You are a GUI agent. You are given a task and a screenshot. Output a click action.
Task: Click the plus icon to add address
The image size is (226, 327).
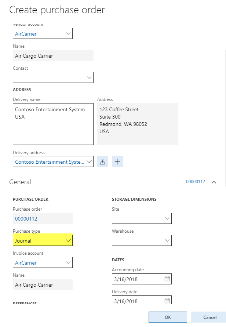tap(117, 161)
